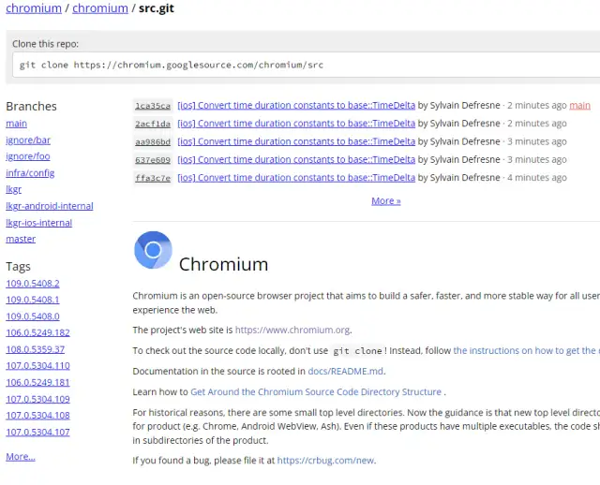
Task: Open commit hash ffa3c7e
Action: pos(153,178)
